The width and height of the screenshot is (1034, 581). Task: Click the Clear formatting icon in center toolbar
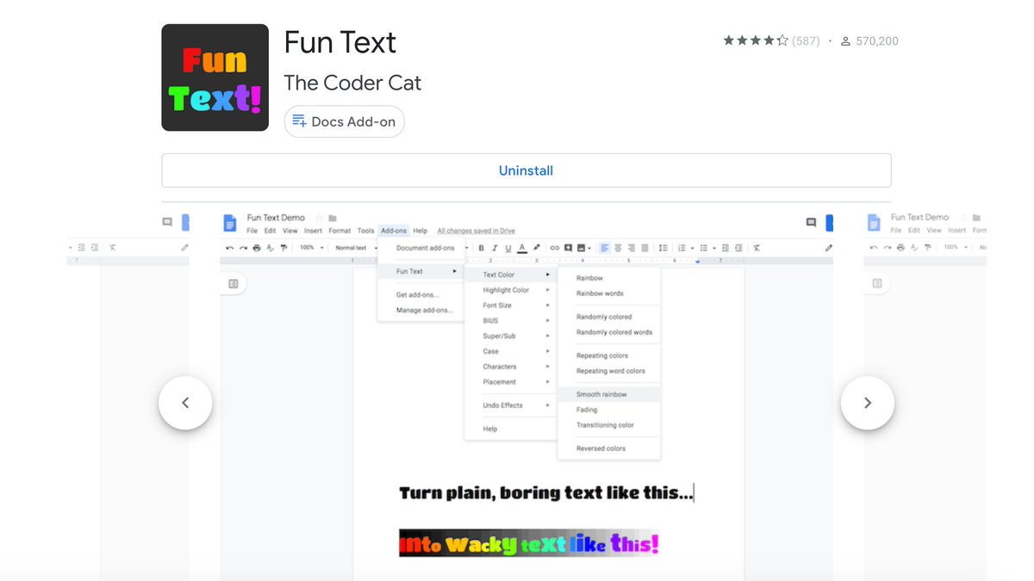tap(757, 248)
